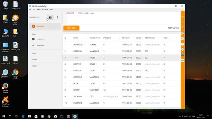Select the Avast Free Antivirus desktop icon

point(5,101)
